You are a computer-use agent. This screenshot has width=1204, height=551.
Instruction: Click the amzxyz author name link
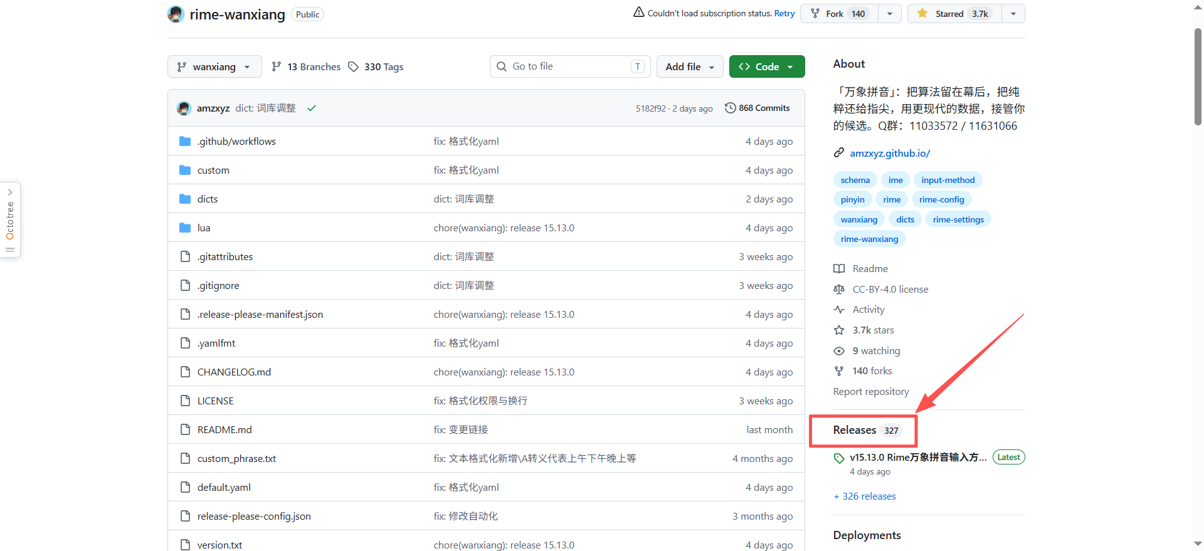(x=213, y=108)
